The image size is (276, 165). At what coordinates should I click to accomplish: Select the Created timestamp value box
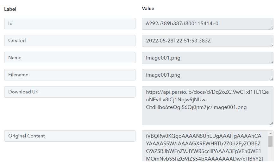pyautogui.click(x=208, y=41)
